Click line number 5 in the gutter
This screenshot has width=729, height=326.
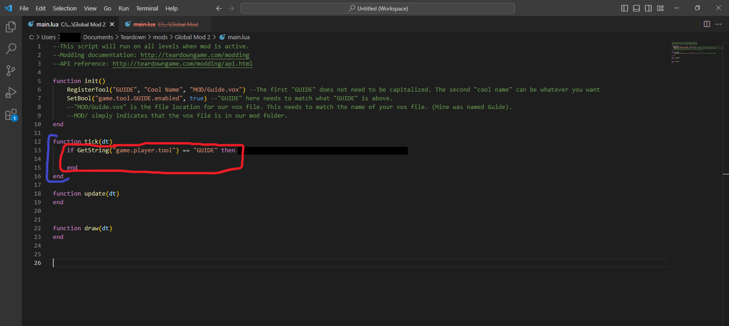pyautogui.click(x=39, y=81)
